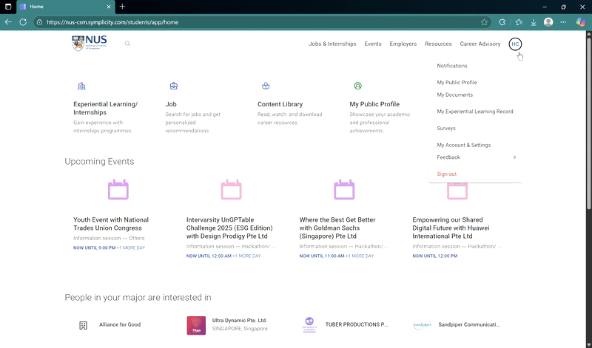Bookmark page with star icon
The height and width of the screenshot is (348, 592).
pyautogui.click(x=484, y=22)
